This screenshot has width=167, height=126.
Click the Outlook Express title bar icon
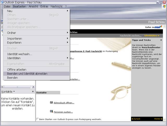[x=2, y=2]
